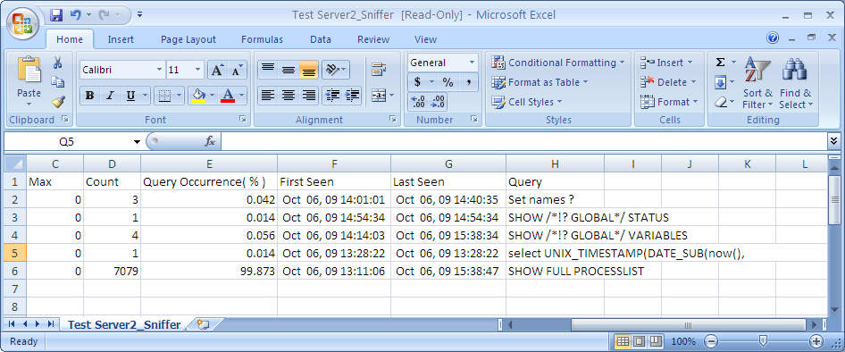Viewport: 845px width, 352px height.
Task: Switch to the Page Layout ribbon tab
Action: (188, 39)
